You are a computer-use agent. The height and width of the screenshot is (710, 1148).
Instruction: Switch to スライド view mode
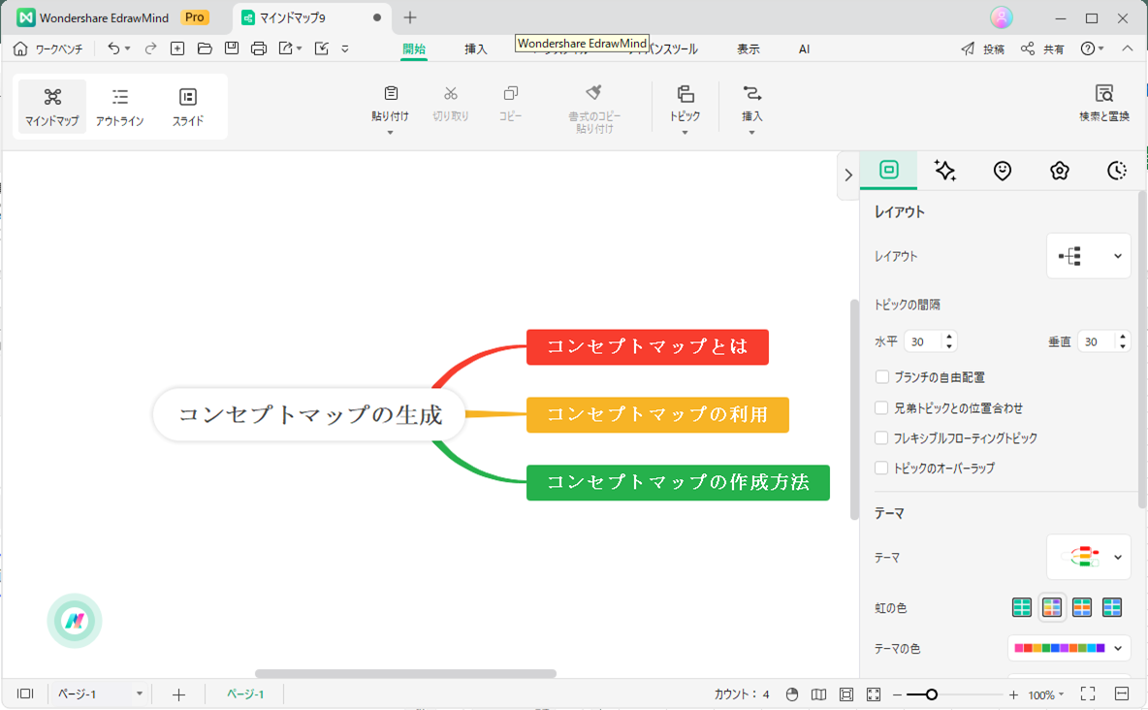tap(188, 107)
